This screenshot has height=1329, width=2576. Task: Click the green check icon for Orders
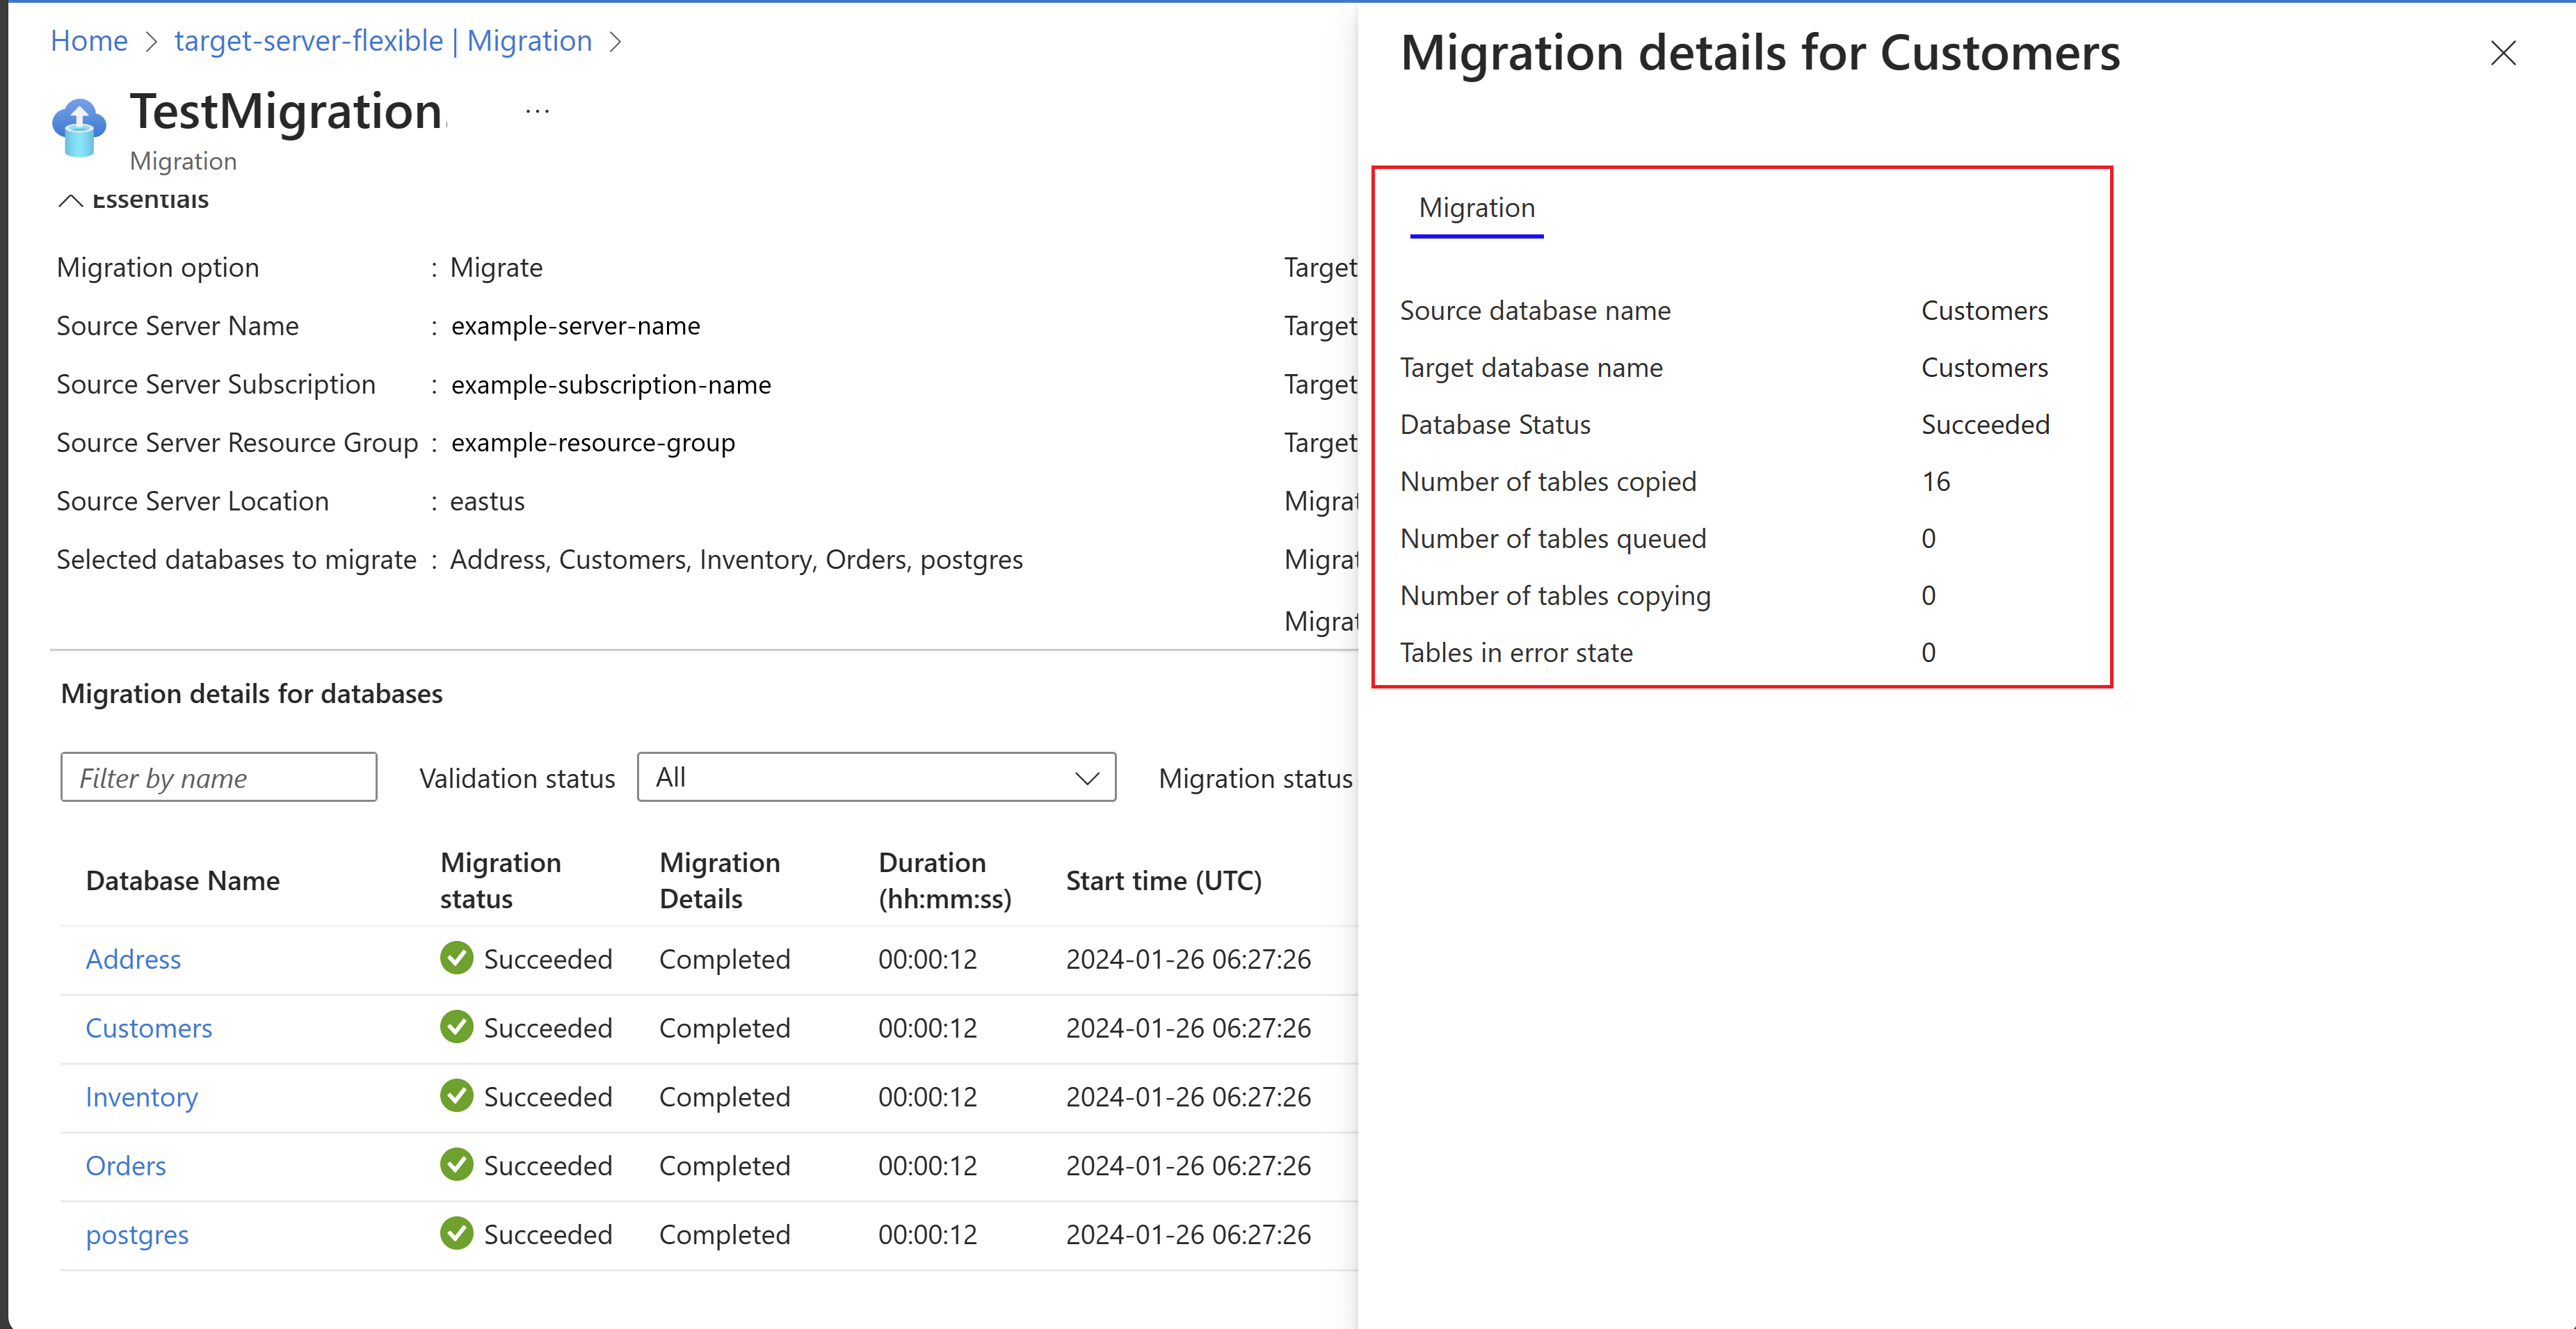coord(456,1165)
